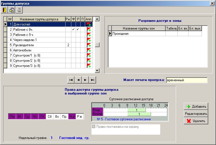Image resolution: width=216 pixels, height=145 pixels.
Task: Toggle Р checkmark in Рабочие с 8ч. row
Action: click(78, 30)
